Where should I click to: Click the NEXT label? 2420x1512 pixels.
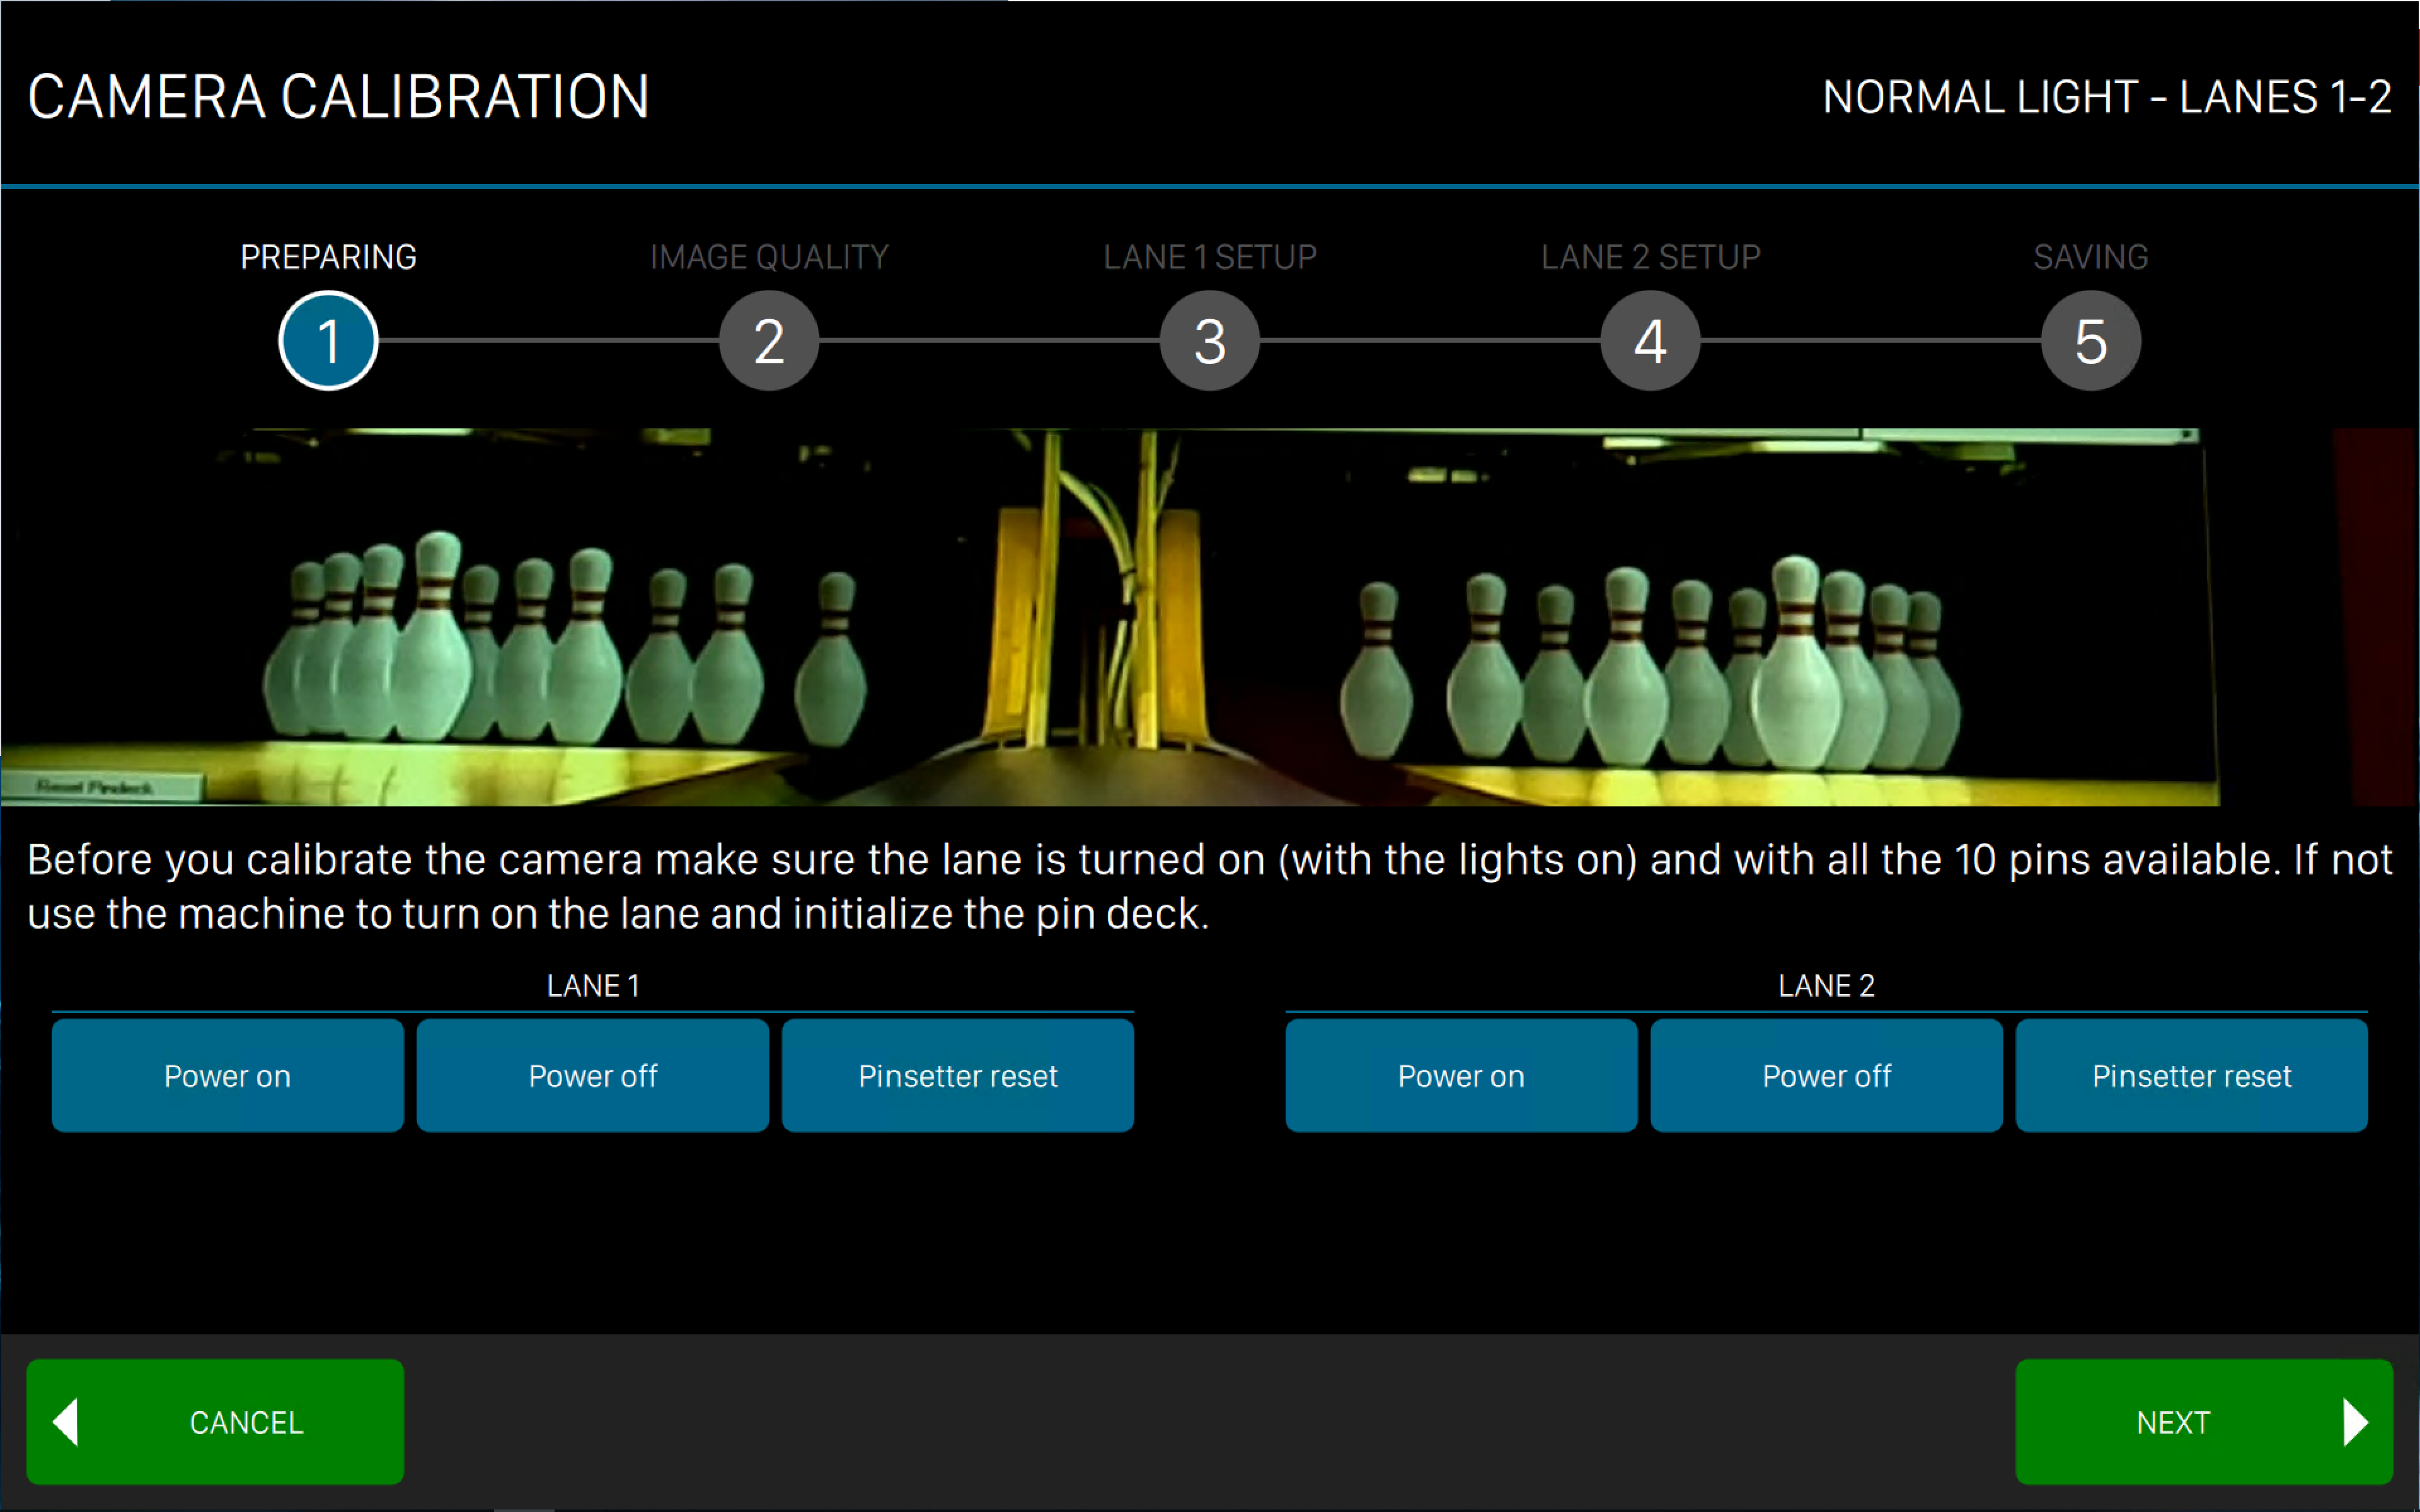click(2172, 1422)
